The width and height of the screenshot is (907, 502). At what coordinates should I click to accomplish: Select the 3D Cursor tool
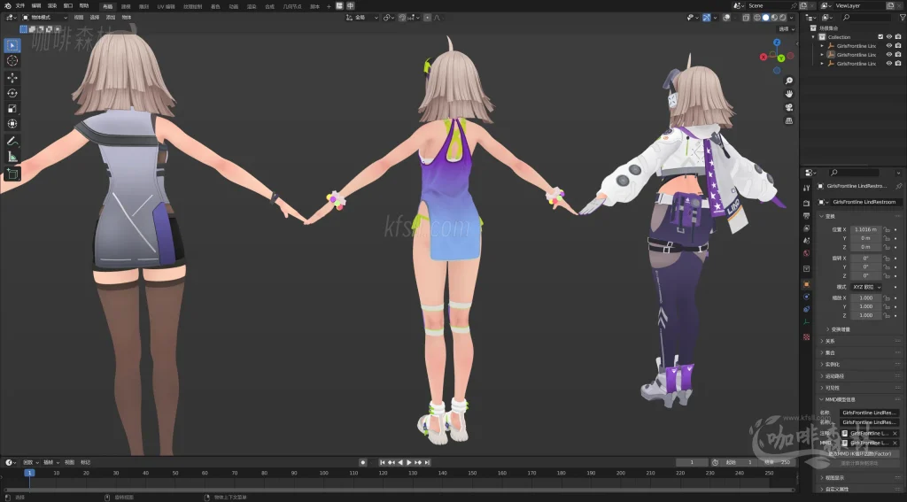(12, 61)
